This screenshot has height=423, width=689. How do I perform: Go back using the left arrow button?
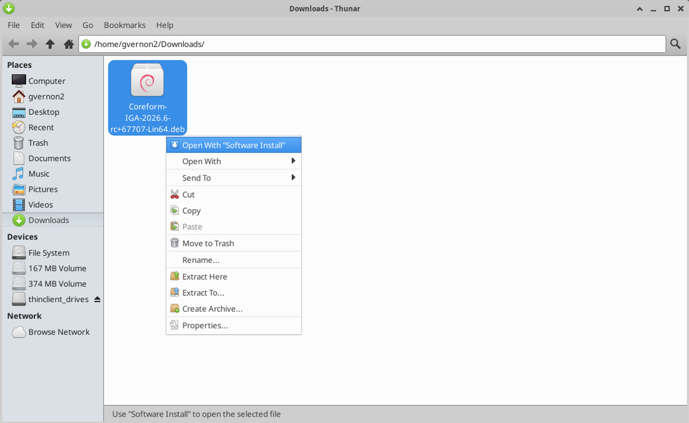14,44
